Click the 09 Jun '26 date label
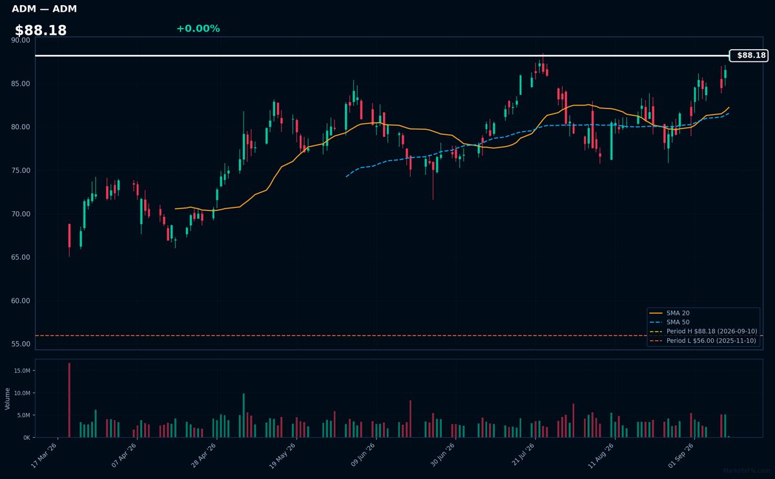 362,455
